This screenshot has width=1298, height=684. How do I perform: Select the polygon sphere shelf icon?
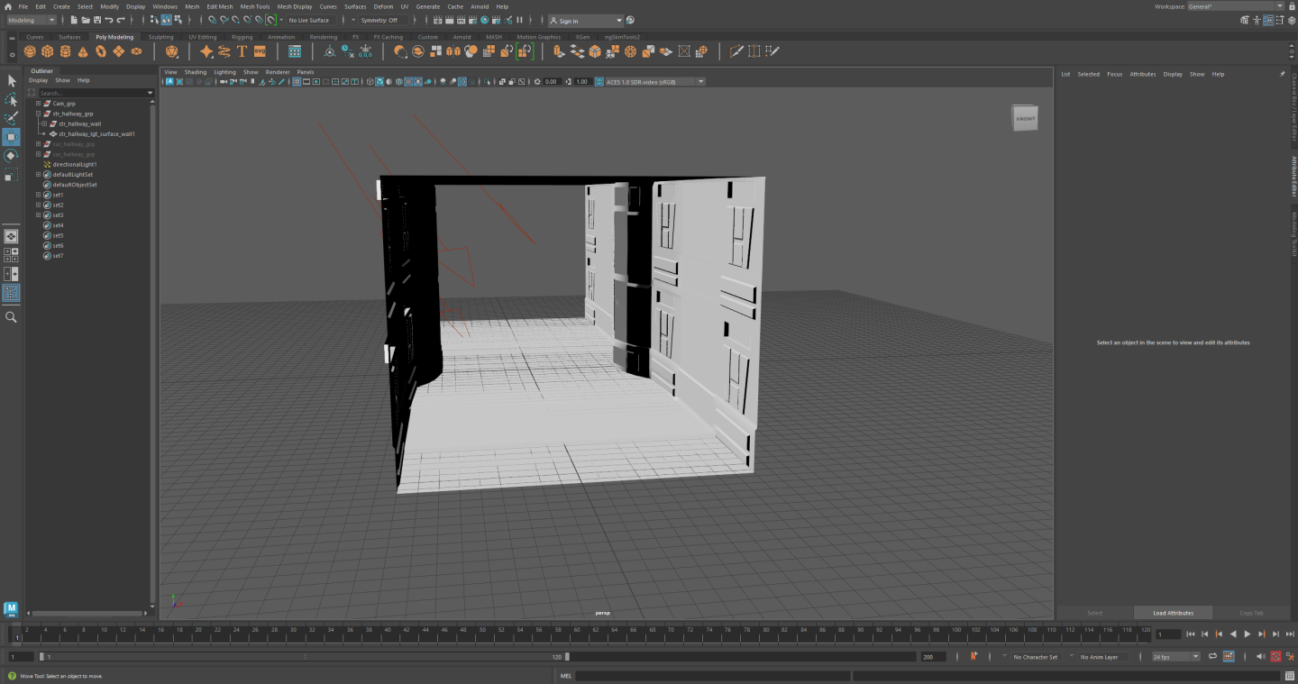[x=30, y=51]
